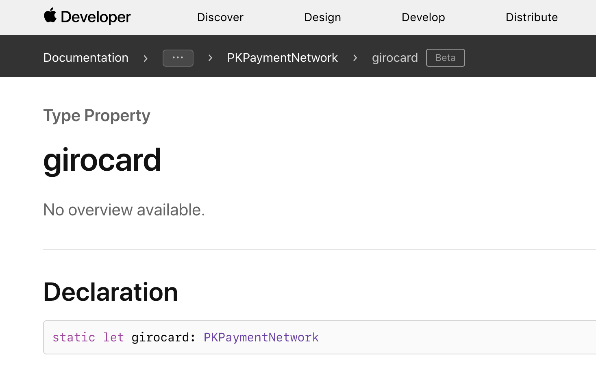Click the static keyword in code
The image size is (596, 391).
(x=74, y=337)
